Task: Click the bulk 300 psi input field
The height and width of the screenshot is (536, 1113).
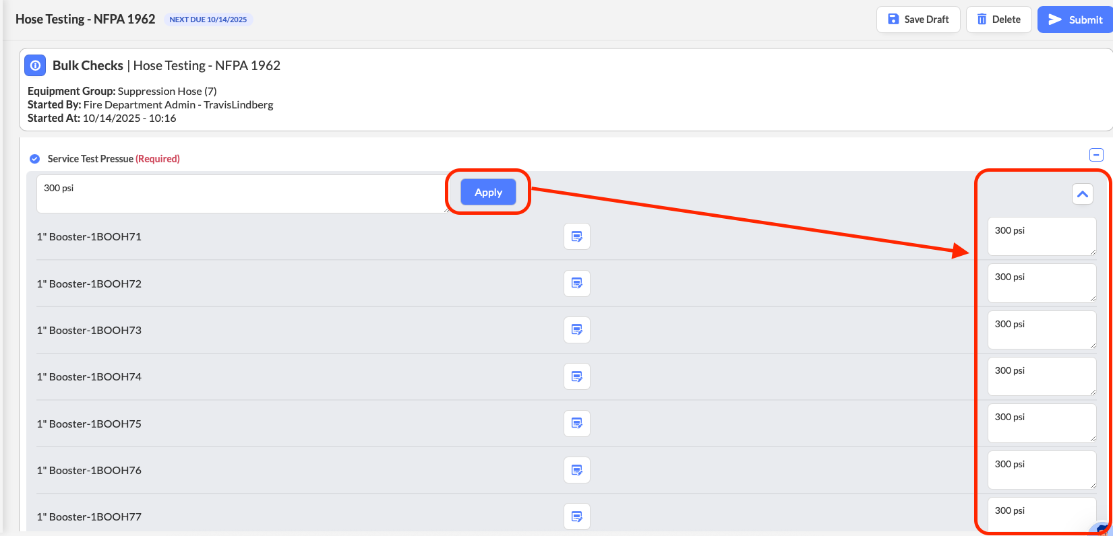Action: 241,194
